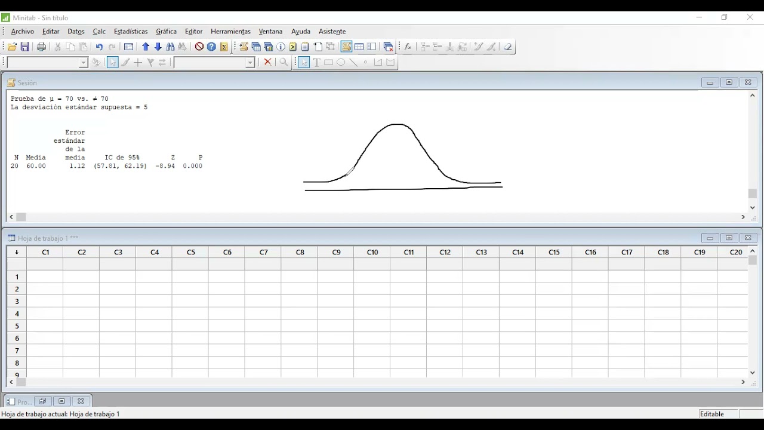Click the worksheet horizontal scrollbar thumb
The image size is (764, 430).
click(x=21, y=382)
